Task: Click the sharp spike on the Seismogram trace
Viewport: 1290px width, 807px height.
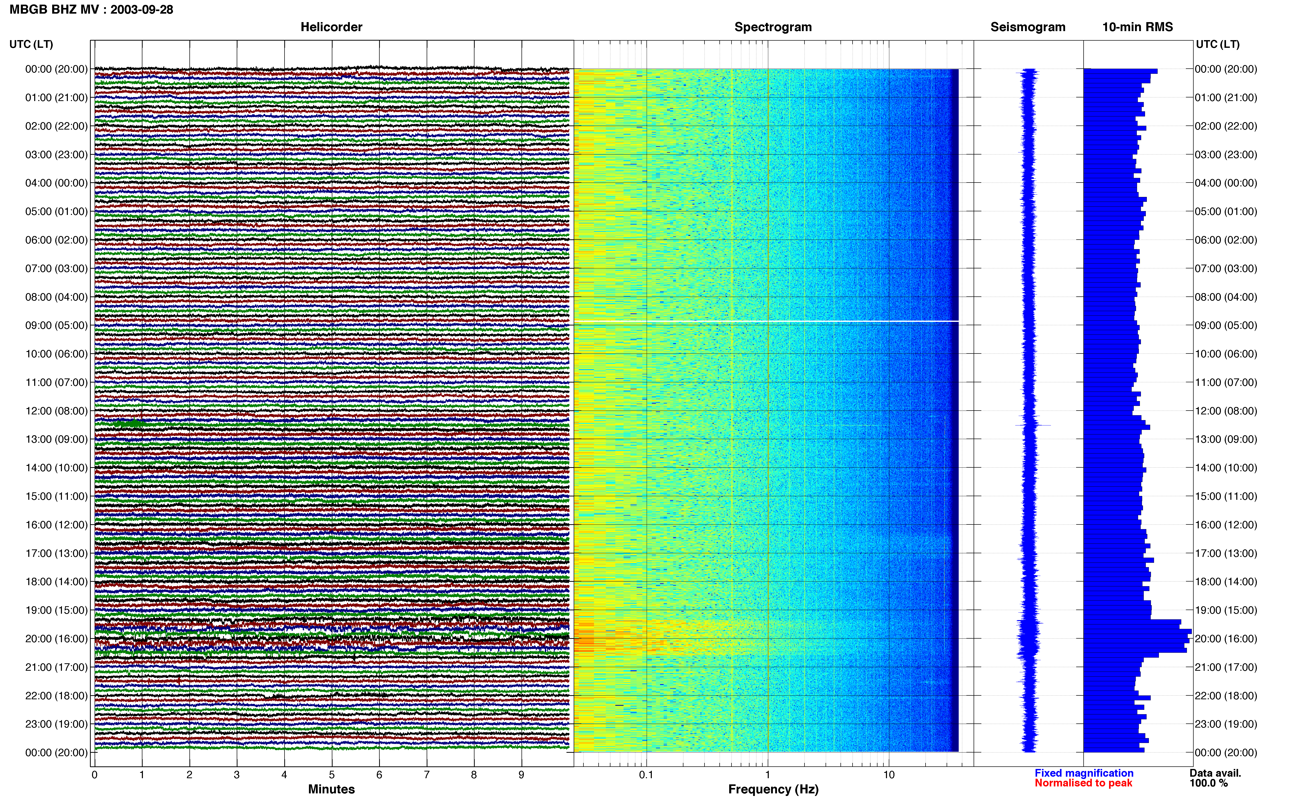Action: point(1033,425)
